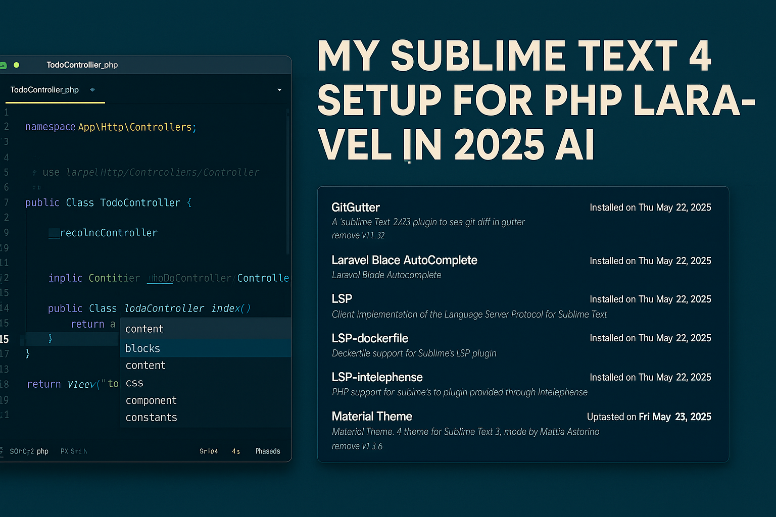776x517 pixels.
Task: Click line number 15 in the gutter
Action: (7, 339)
